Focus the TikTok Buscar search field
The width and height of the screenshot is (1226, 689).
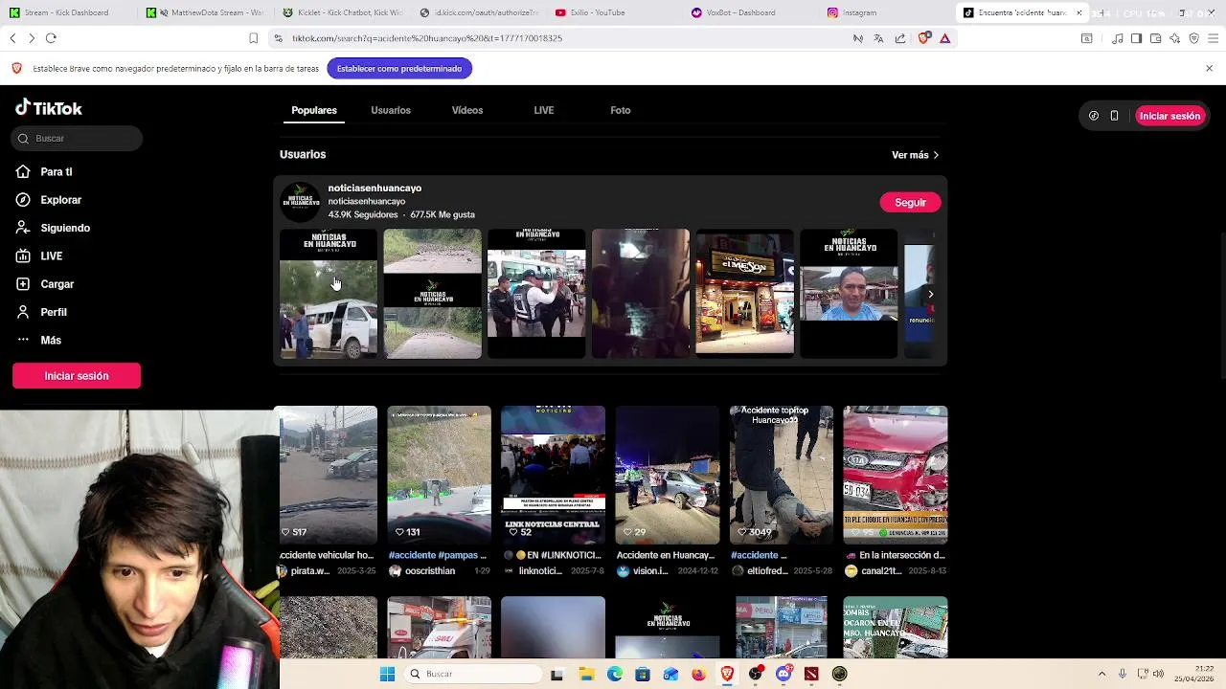point(77,139)
